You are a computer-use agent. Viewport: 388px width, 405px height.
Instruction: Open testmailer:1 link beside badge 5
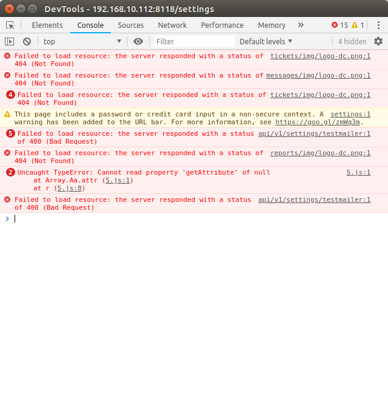315,133
